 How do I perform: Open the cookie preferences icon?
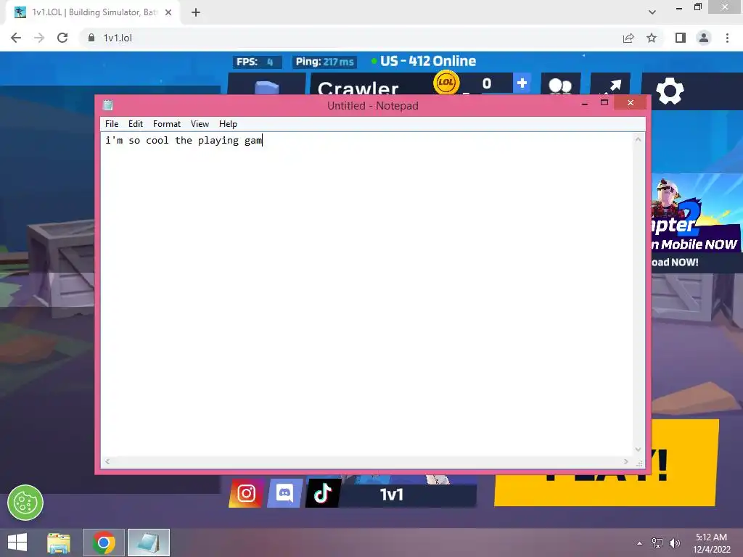25,503
